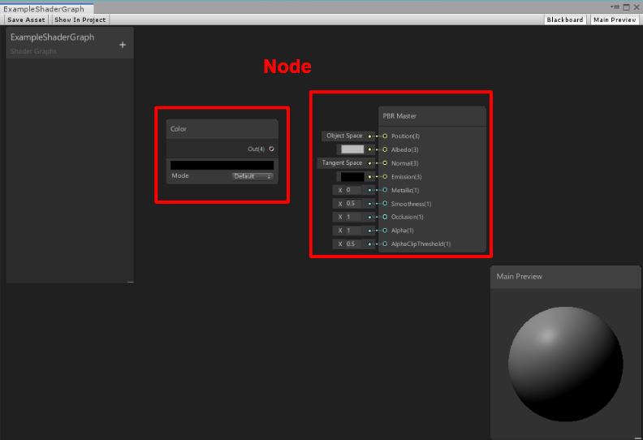Click the Shader Graphs subtitle text

33,51
